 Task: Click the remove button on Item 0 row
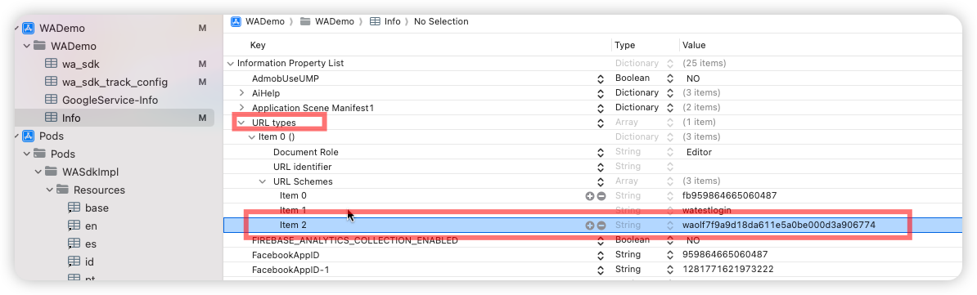pyautogui.click(x=601, y=196)
